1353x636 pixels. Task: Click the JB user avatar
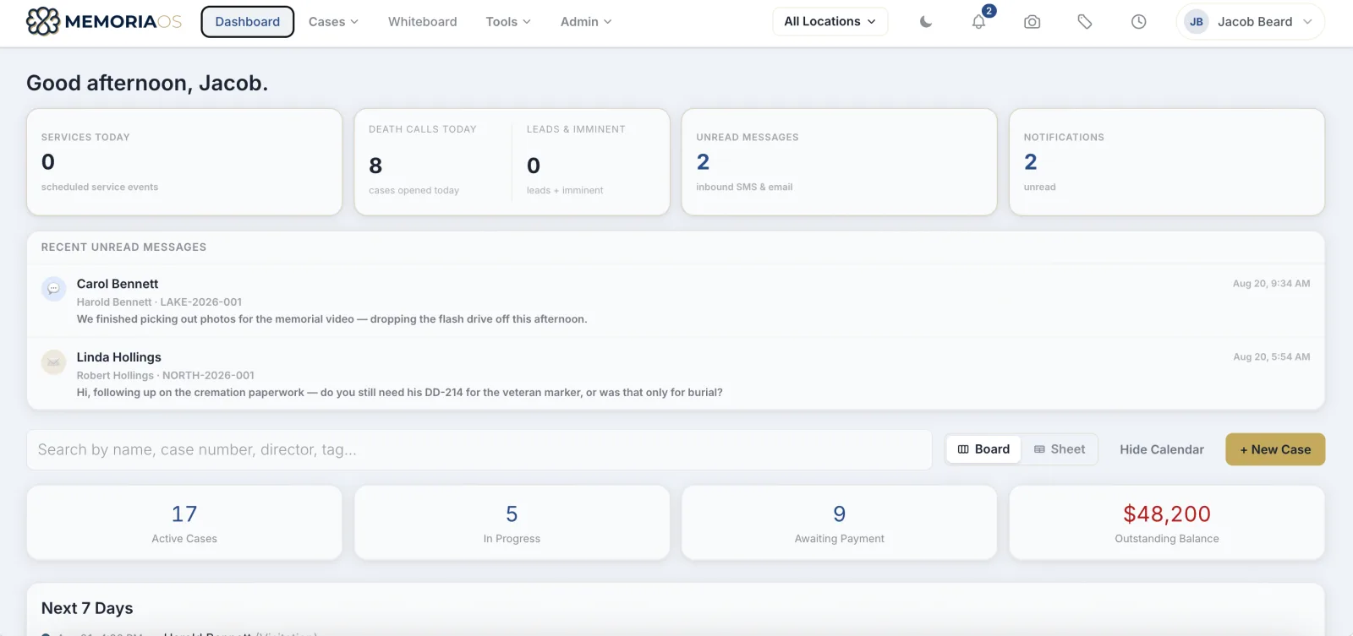coord(1197,22)
